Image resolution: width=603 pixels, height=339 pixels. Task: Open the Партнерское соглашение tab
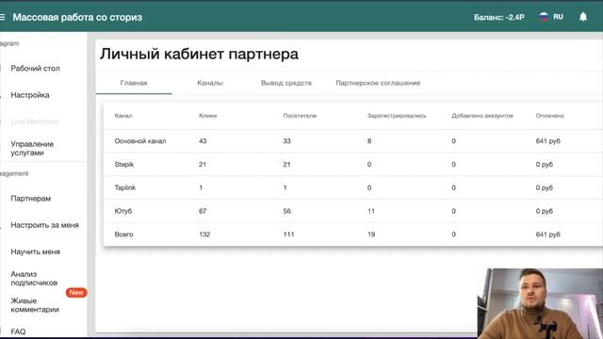coord(378,83)
